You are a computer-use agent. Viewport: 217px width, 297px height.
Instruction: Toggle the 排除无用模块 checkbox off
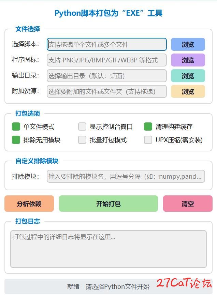pos(16,140)
